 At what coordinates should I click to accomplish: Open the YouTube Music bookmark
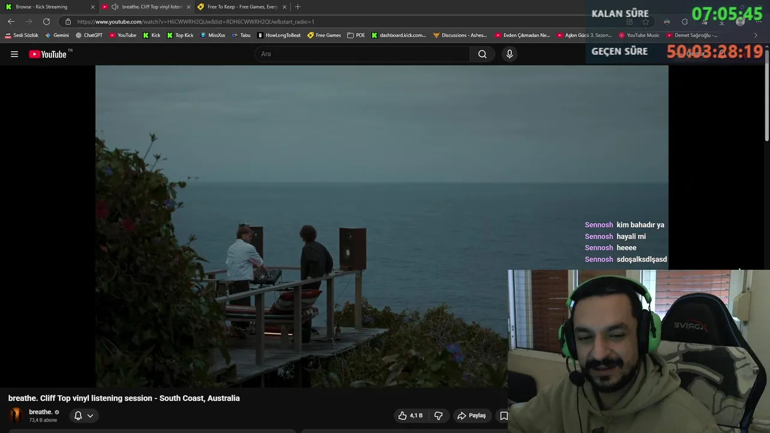639,35
